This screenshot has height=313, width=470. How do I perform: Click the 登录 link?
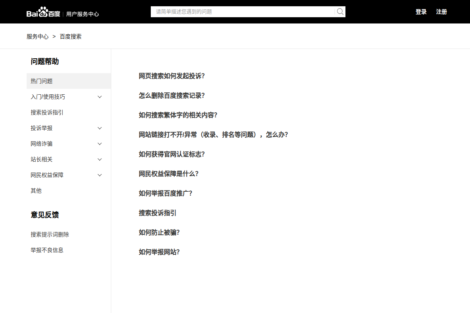tap(421, 12)
